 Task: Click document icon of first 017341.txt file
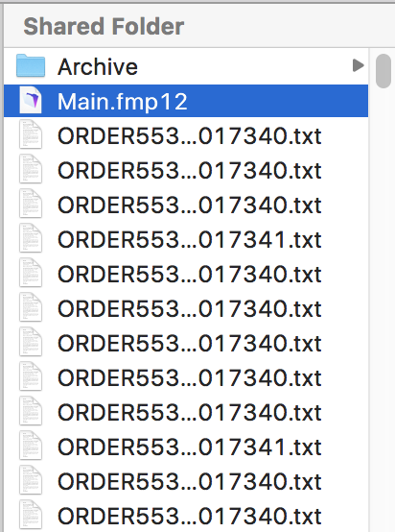(31, 239)
